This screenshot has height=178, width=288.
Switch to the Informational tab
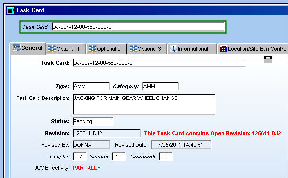click(192, 49)
